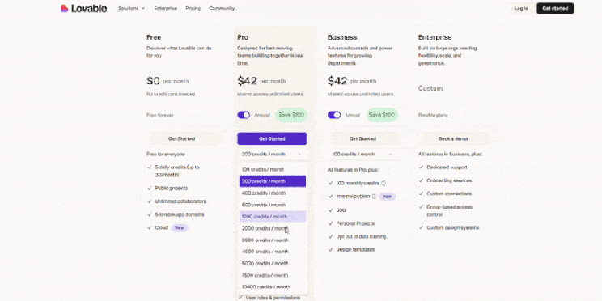This screenshot has width=602, height=301.
Task: Click the Unlimited collaborators feature
Action: coord(180,201)
